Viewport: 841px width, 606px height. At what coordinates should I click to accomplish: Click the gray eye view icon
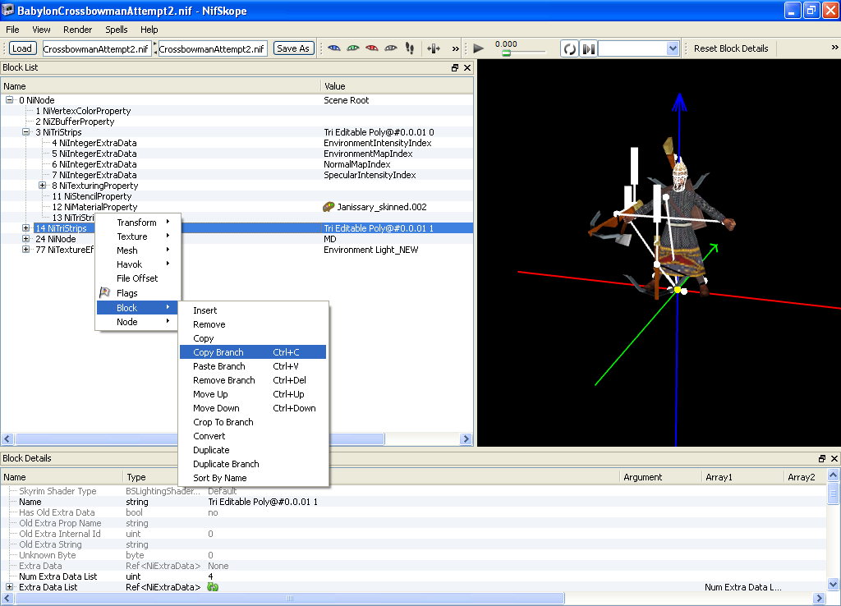(391, 48)
